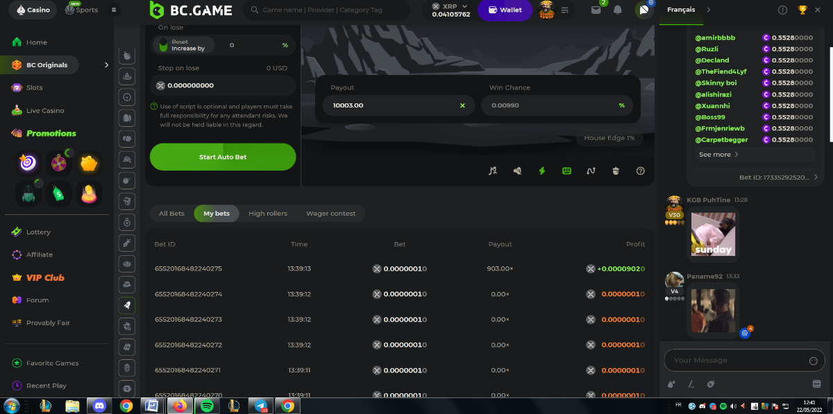833x414 pixels.
Task: Open the mail inbox envelope icon
Action: click(596, 10)
